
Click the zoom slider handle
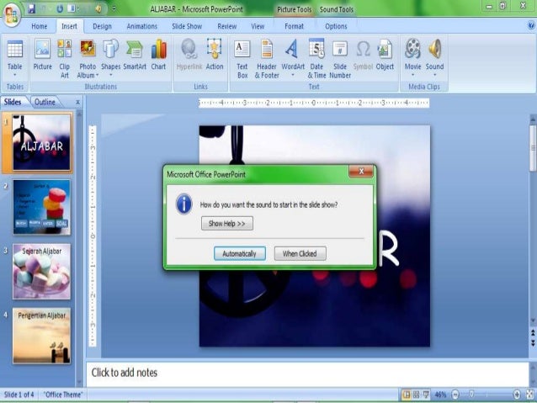point(471,395)
